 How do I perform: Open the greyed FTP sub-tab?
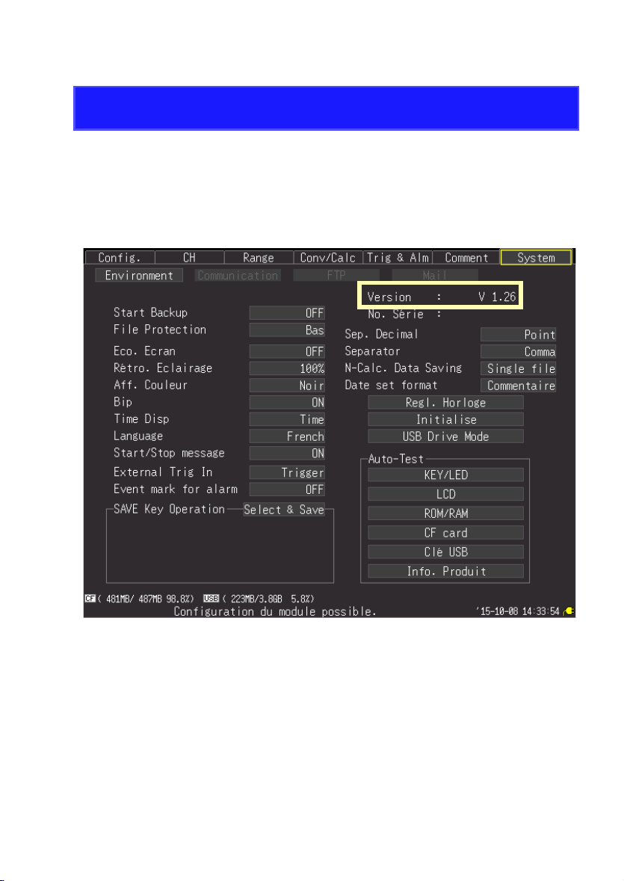(336, 275)
